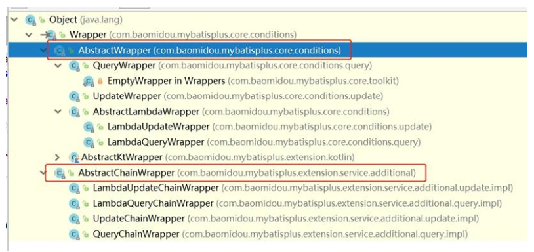The height and width of the screenshot is (252, 534).
Task: Click the AbstractWrapper class icon
Action: [x=60, y=51]
